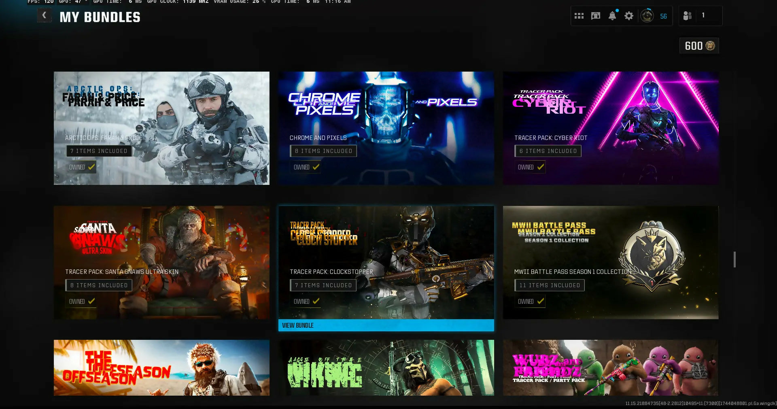Click party count 1
777x409 pixels.
coord(703,15)
